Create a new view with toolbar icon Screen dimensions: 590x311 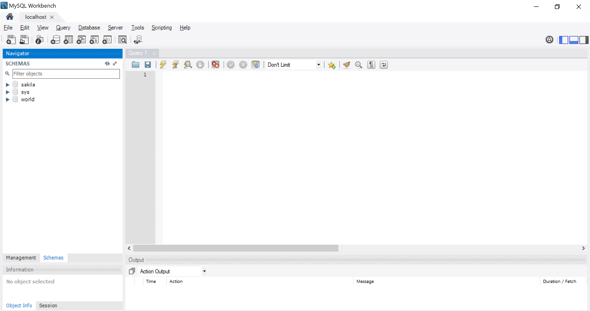(81, 40)
